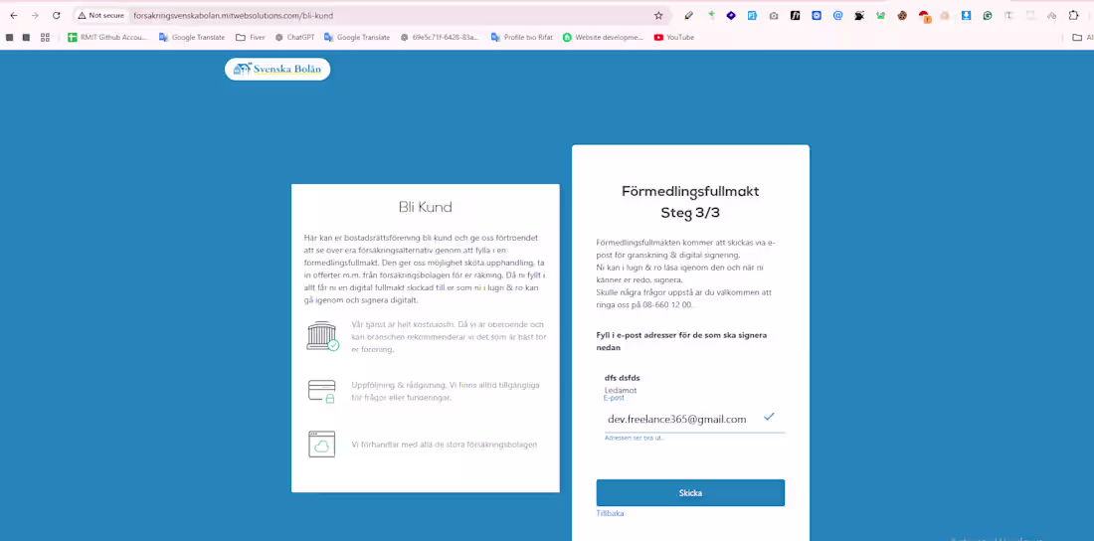Screen dimensions: 1094x541
Task: Open the Profile bio Rifat bookmark
Action: pyautogui.click(x=522, y=37)
